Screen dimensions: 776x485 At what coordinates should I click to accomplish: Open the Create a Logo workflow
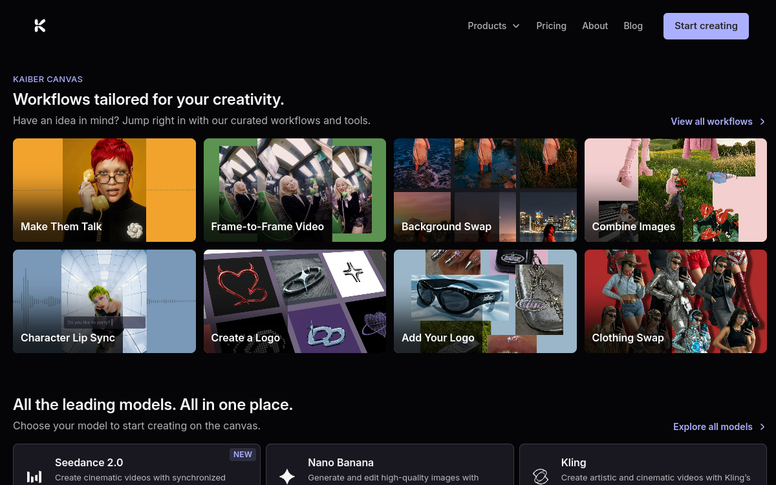point(295,301)
